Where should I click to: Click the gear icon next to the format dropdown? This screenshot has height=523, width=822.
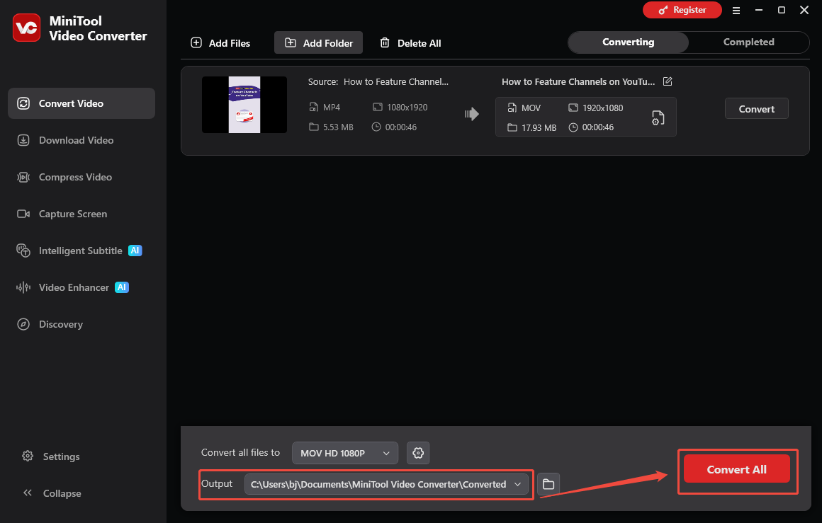click(x=418, y=453)
